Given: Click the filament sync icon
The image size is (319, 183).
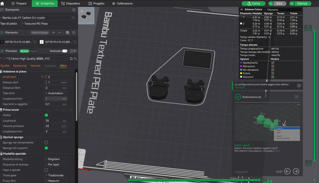Looking at the screenshot, I should [x=67, y=32].
